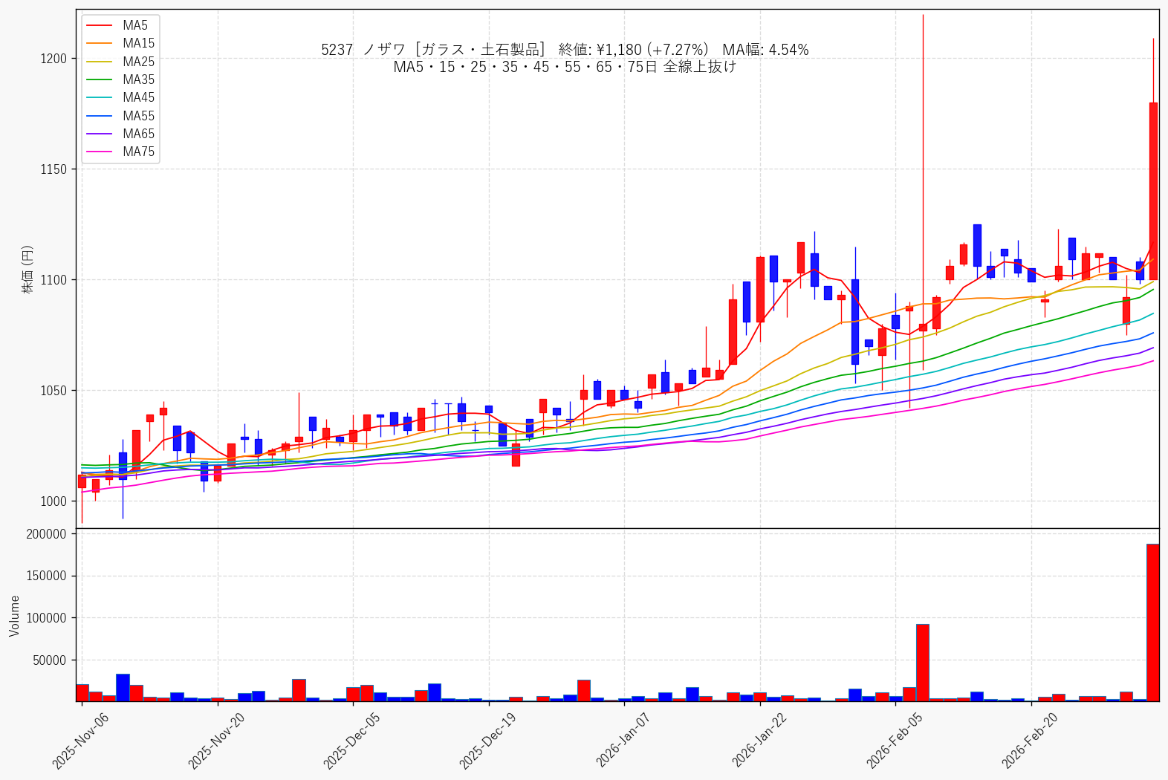Click the 200000 volume axis label

point(46,534)
